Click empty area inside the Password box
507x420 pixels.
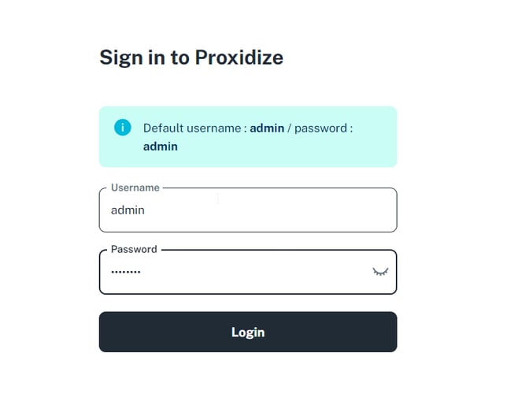click(252, 272)
